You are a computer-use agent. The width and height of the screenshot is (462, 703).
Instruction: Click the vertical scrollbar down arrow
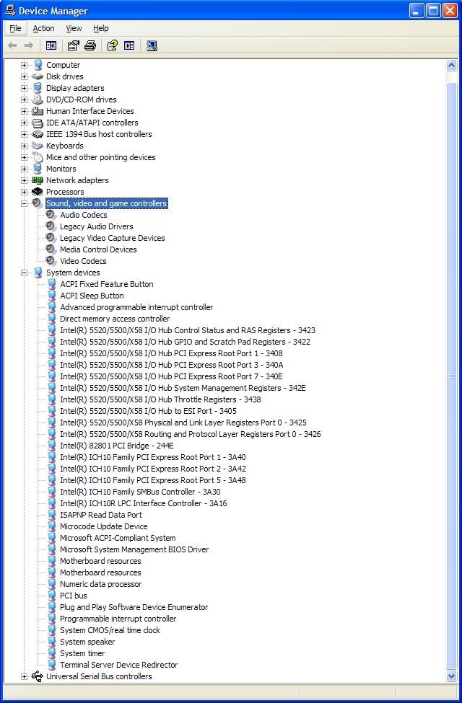[x=453, y=676]
